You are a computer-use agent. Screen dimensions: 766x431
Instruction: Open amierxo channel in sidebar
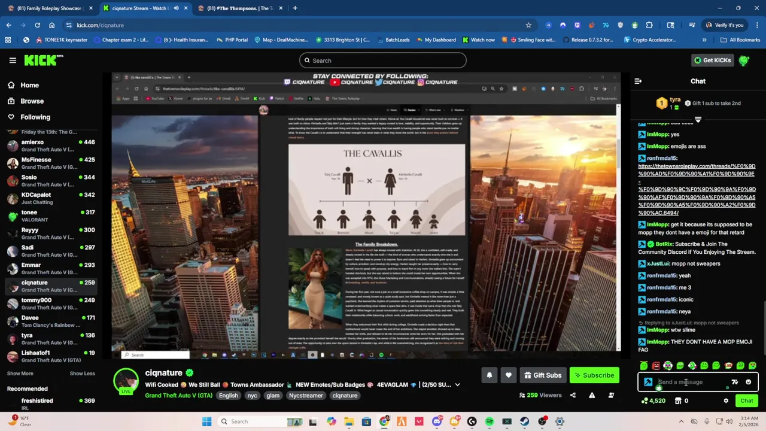point(51,146)
